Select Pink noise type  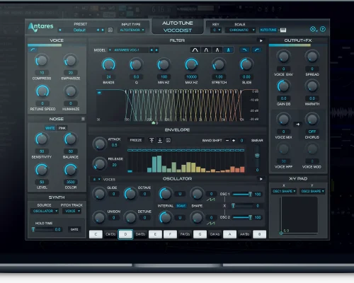point(62,128)
